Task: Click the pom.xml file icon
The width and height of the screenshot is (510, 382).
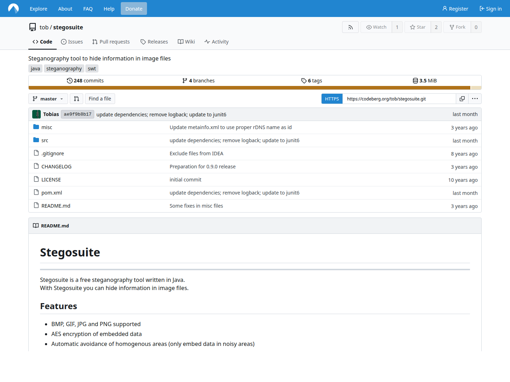Action: click(x=36, y=192)
